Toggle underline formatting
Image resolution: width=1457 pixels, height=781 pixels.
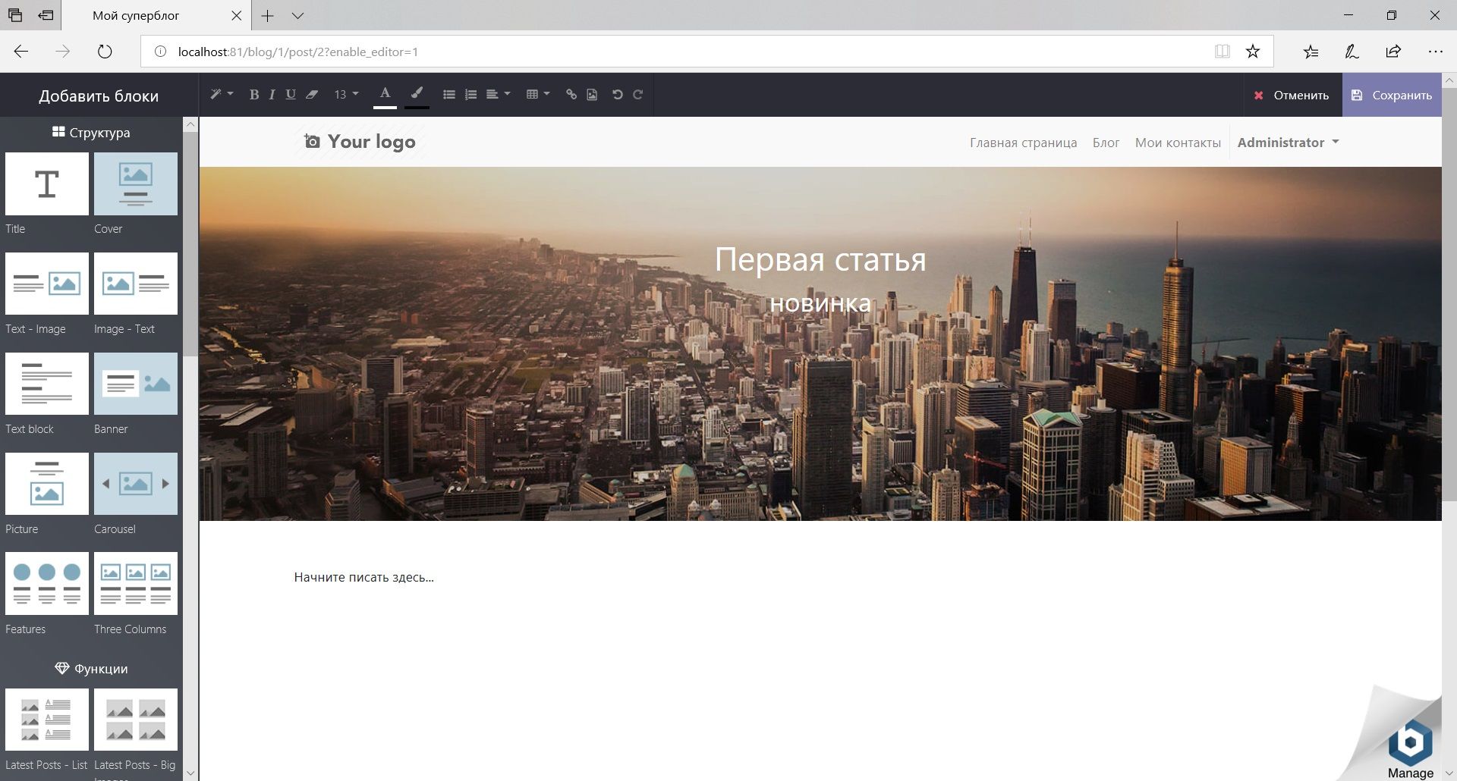291,94
